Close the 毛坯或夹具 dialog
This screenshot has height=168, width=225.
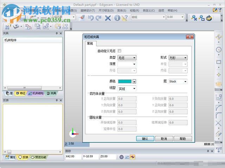click(x=190, y=37)
